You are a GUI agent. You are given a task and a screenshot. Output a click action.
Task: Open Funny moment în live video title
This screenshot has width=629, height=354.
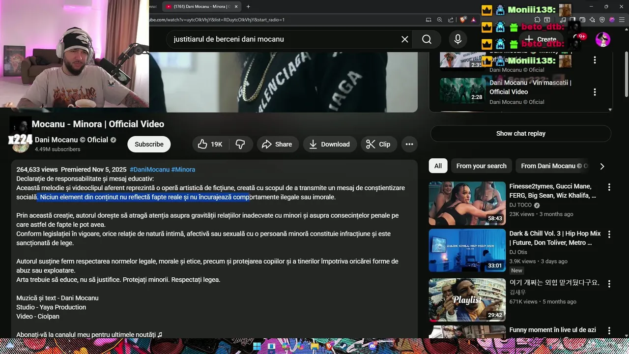coord(552,330)
